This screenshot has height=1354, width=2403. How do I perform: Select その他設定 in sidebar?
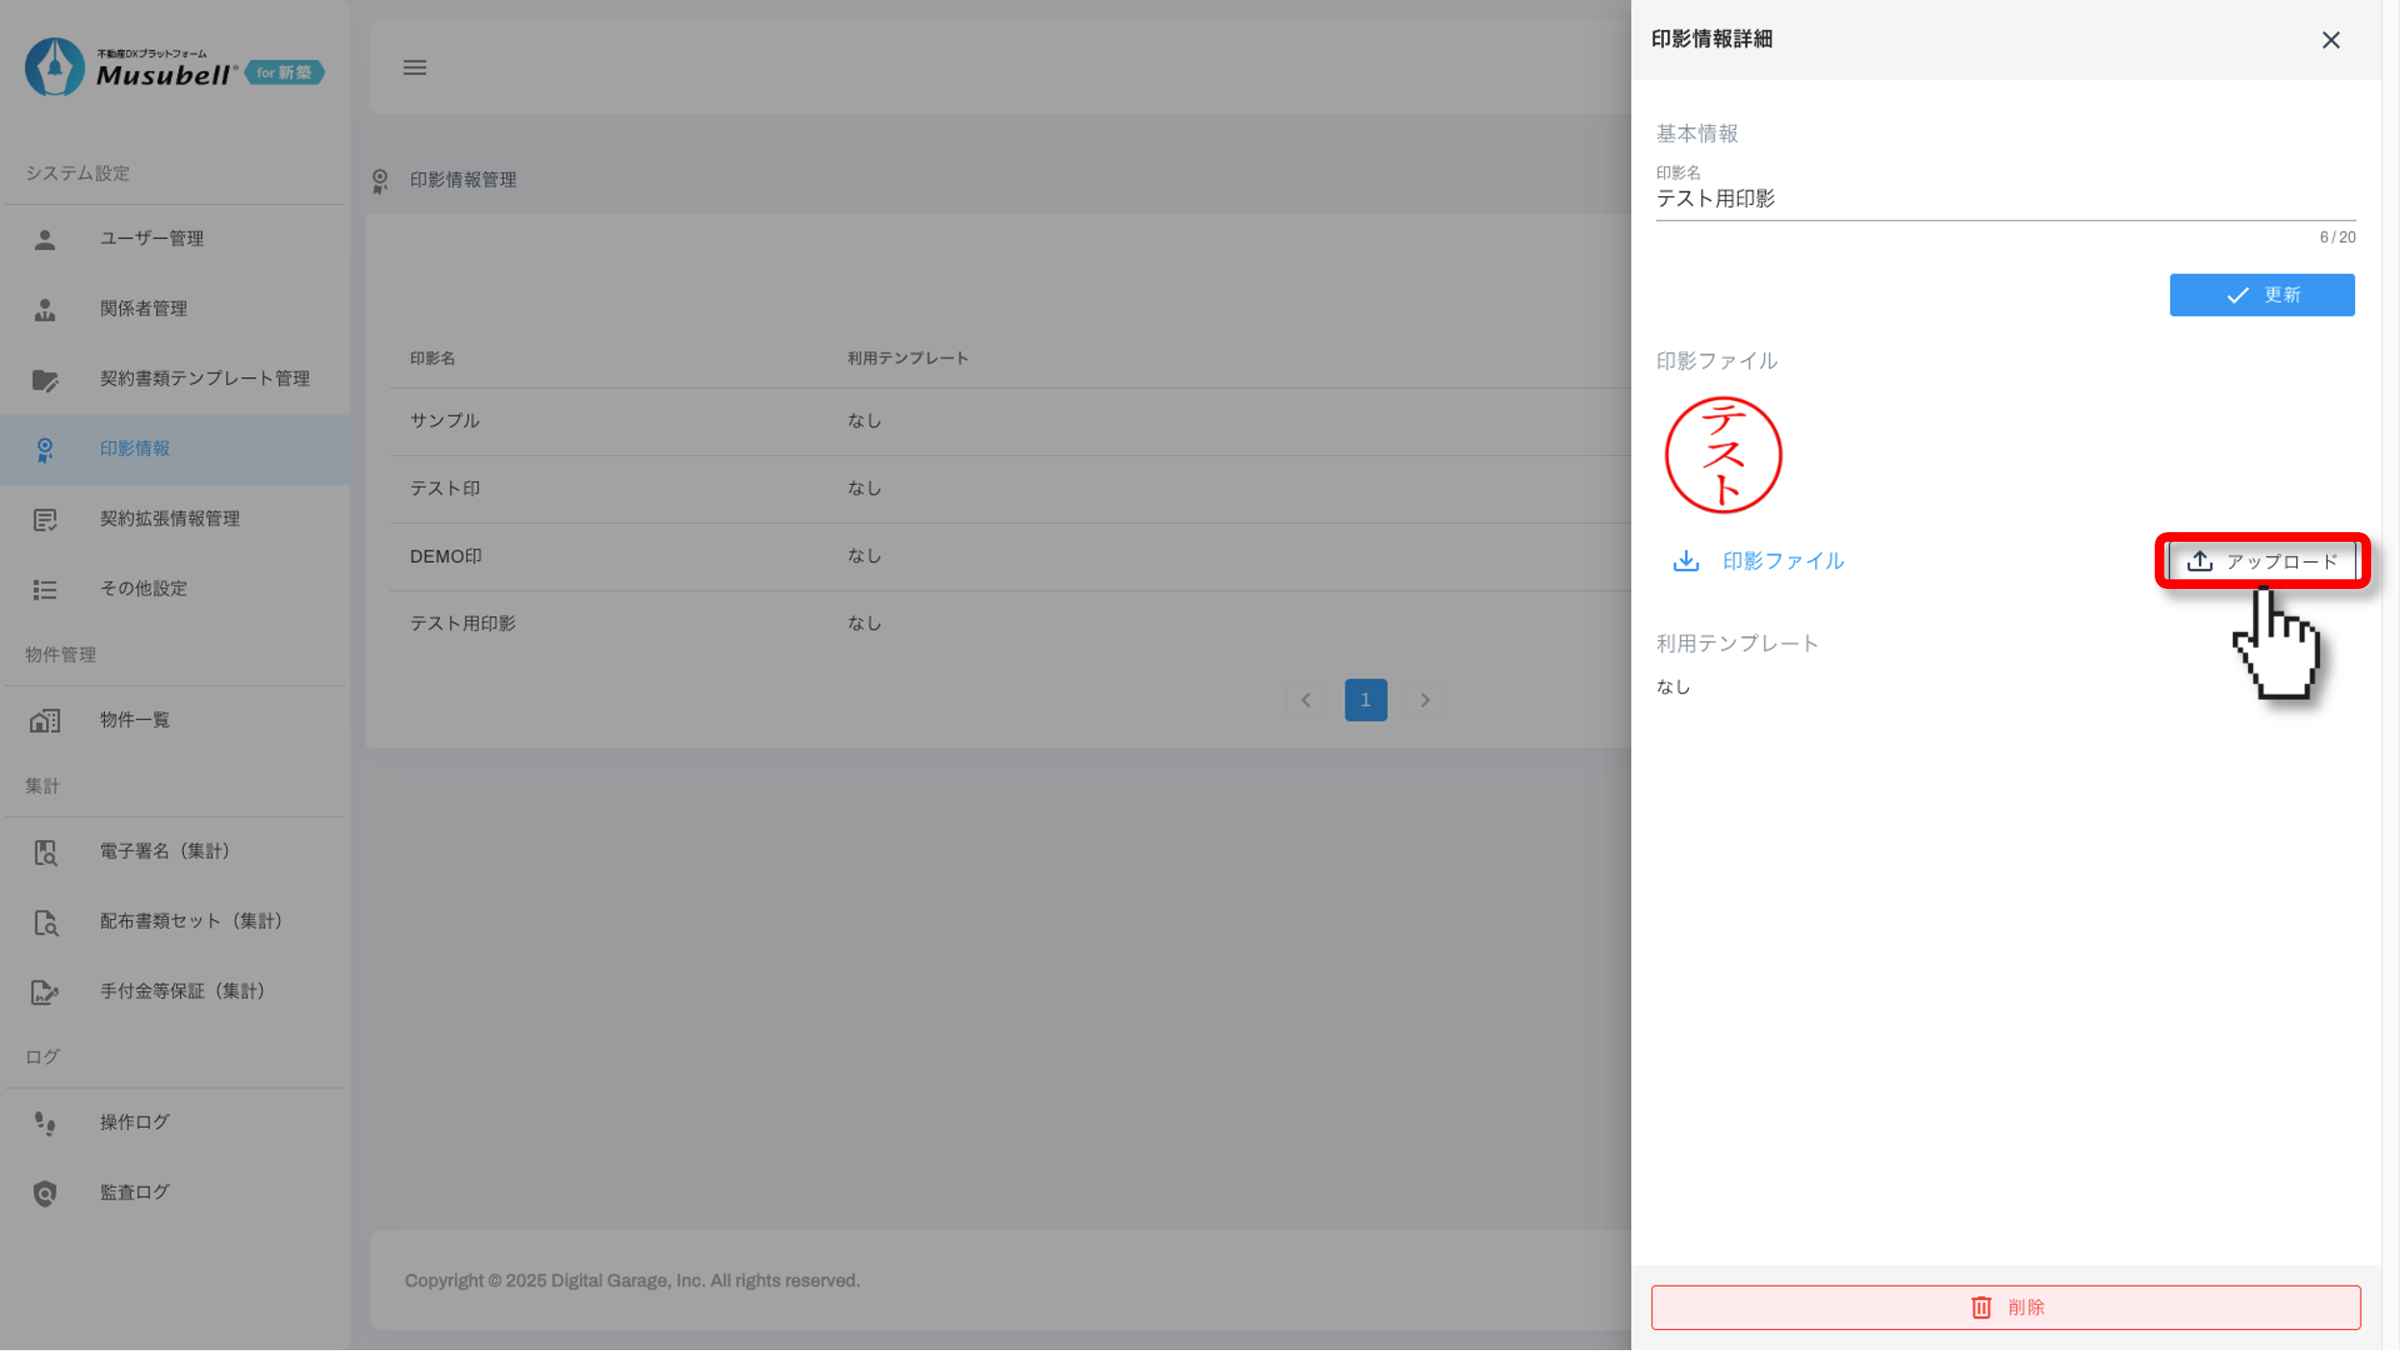click(143, 589)
